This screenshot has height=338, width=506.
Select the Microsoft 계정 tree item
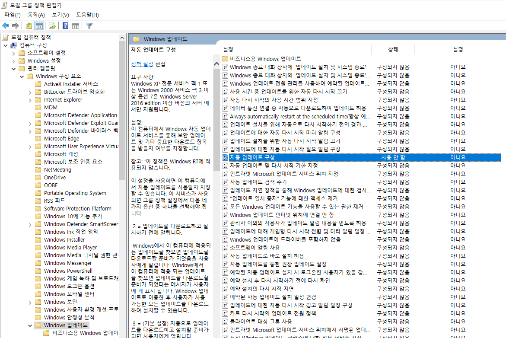pyautogui.click(x=61, y=154)
